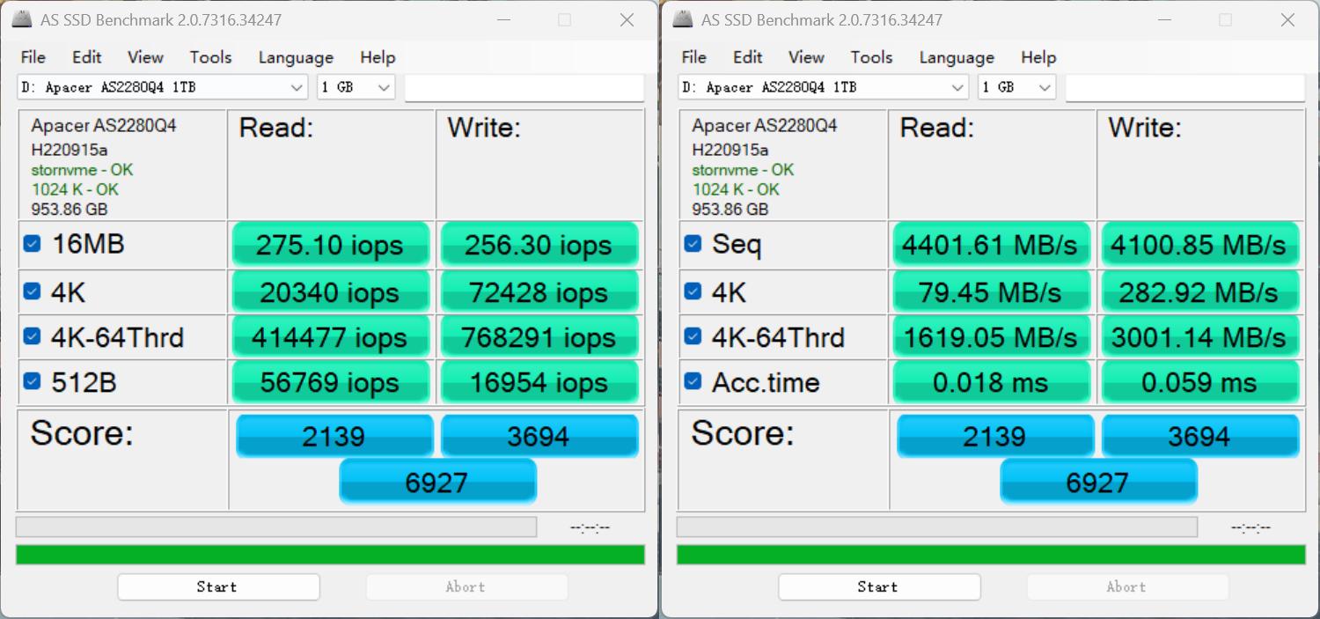The image size is (1320, 619).
Task: Click write score 3694 in right window
Action: pos(1200,436)
